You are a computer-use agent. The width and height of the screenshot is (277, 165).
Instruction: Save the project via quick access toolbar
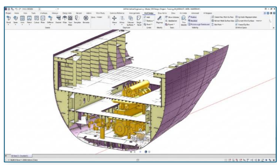tap(9, 9)
